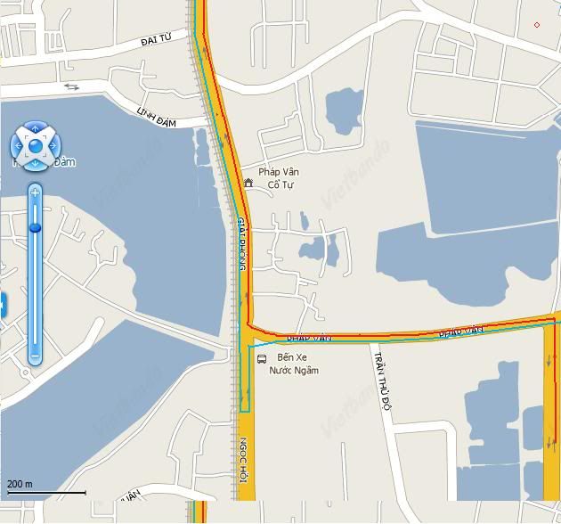
Task: Pan the map south with down arrow
Action: 35,164
